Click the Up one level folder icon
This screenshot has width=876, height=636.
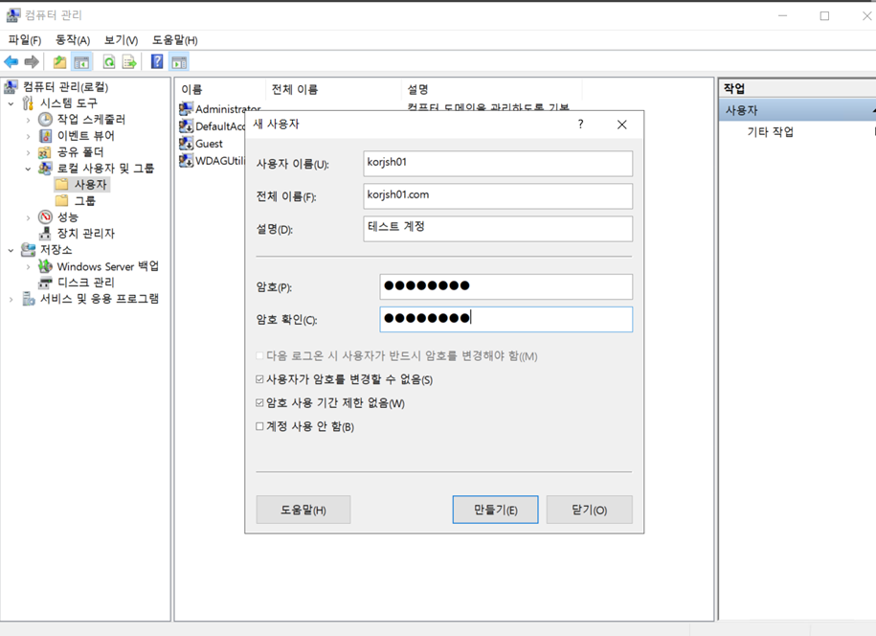59,62
